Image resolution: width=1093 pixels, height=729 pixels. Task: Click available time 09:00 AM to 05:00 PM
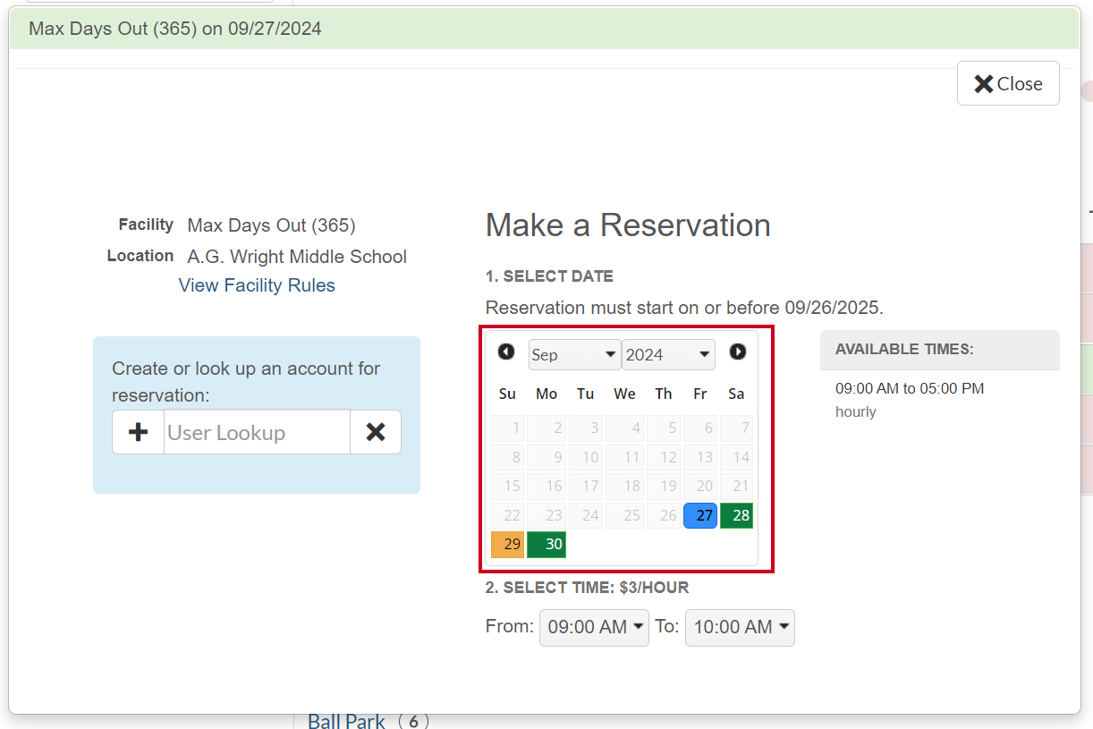910,389
